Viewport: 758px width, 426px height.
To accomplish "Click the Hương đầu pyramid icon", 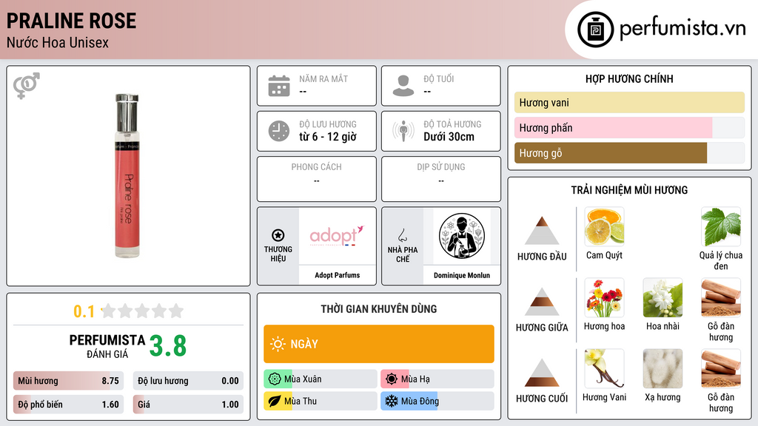I will pos(542,231).
